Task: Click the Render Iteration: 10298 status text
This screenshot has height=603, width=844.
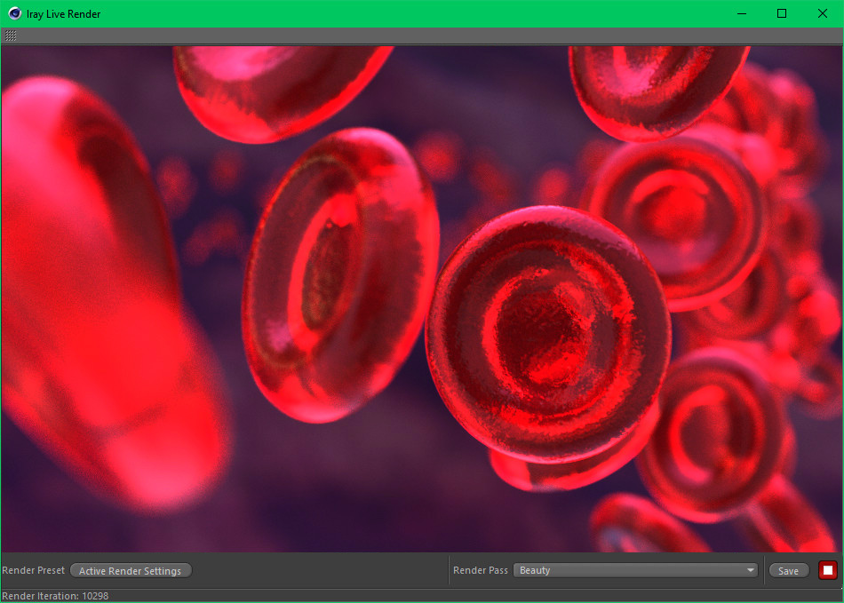Action: pos(55,596)
